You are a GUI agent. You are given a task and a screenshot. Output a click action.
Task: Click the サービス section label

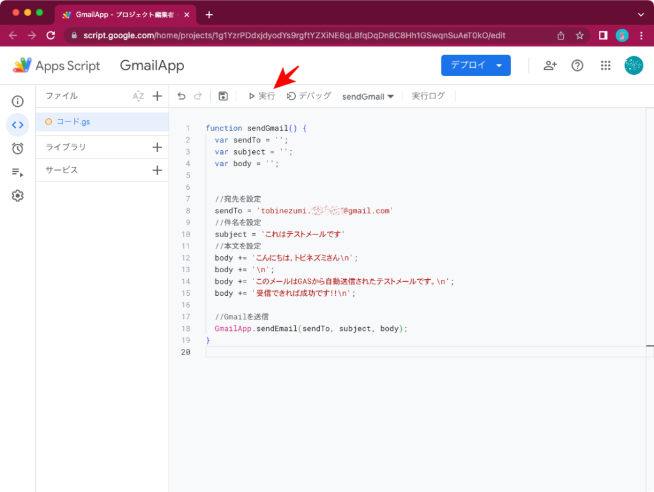(62, 170)
